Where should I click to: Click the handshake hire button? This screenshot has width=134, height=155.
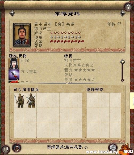coord(113,148)
